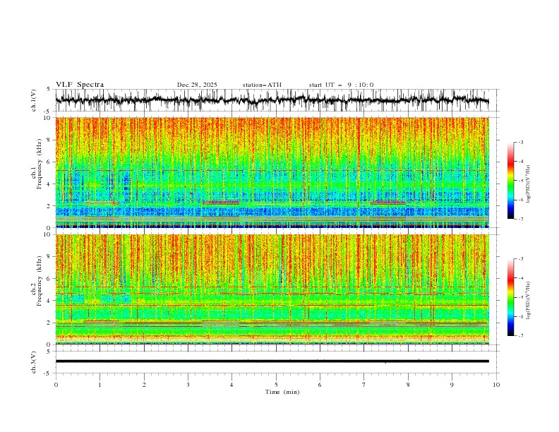
Task: Click the "VLF Spectra" title text
Action: click(x=80, y=85)
